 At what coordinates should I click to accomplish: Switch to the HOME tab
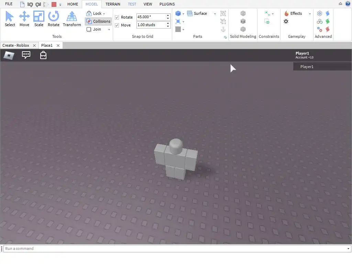coord(73,4)
